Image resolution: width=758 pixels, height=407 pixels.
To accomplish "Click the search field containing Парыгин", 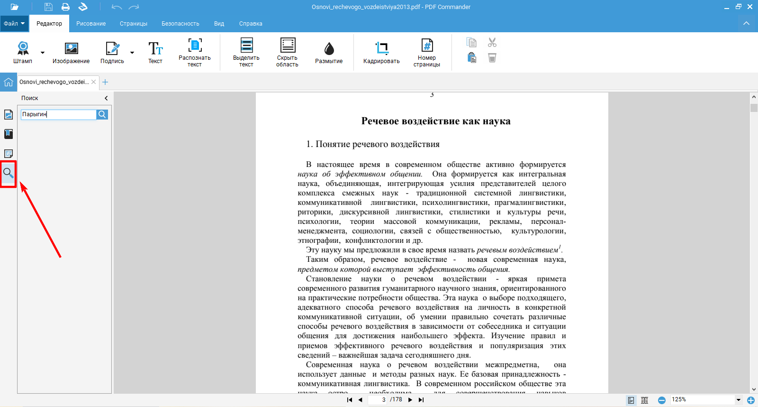I will (59, 114).
